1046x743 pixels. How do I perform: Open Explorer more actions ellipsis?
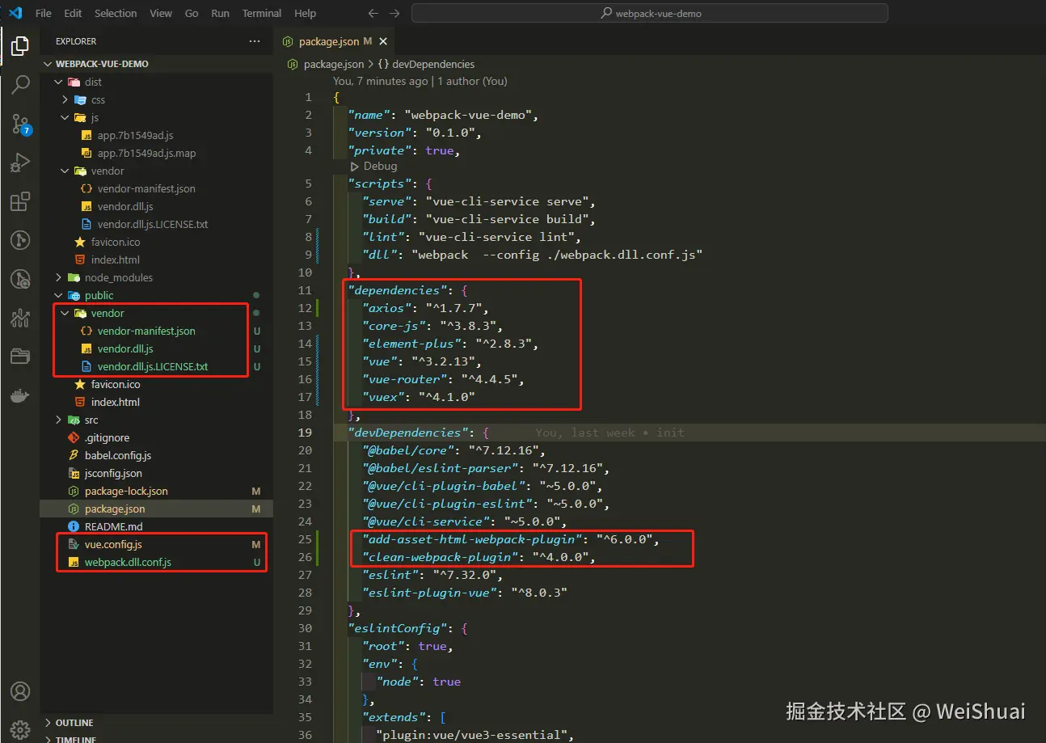(255, 41)
